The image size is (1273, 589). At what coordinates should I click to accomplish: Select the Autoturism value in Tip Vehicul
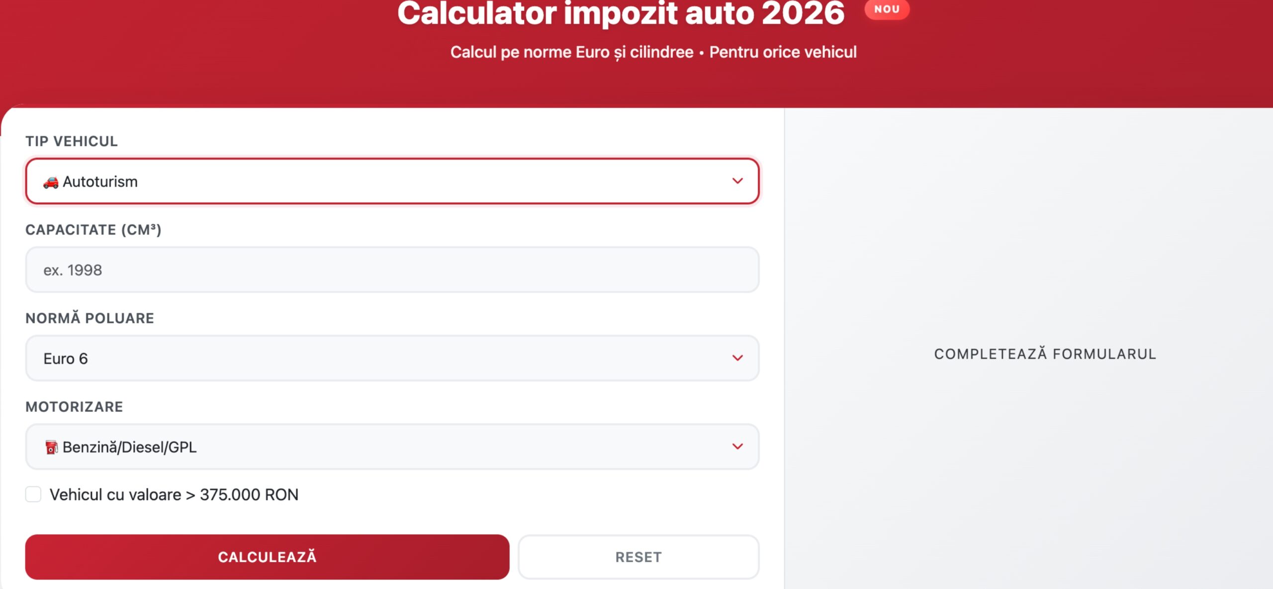tap(99, 181)
